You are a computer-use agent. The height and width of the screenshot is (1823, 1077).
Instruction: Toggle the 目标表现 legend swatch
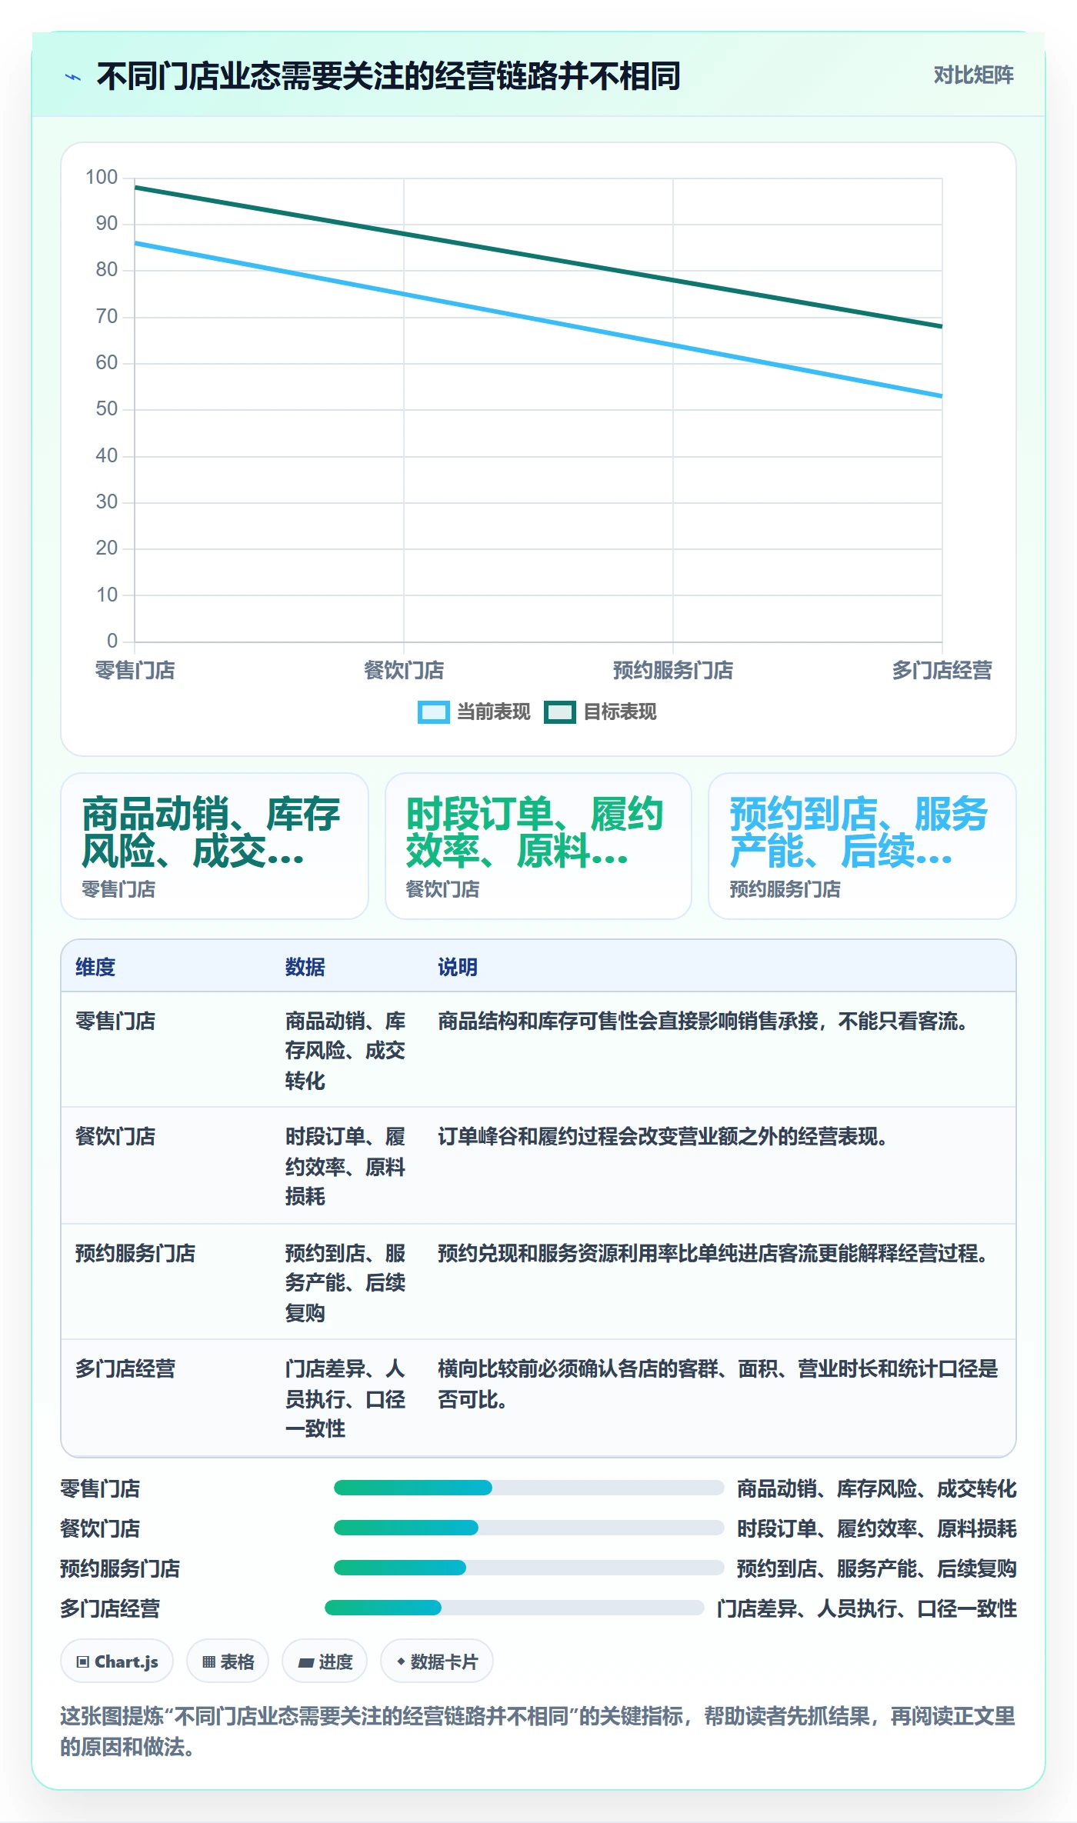pos(560,712)
